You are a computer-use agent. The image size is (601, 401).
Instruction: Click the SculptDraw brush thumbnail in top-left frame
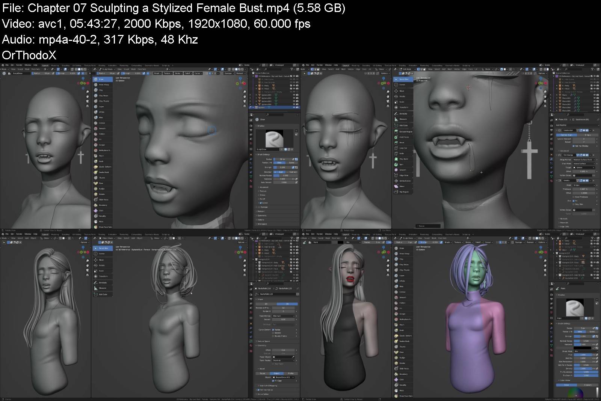pyautogui.click(x=274, y=139)
